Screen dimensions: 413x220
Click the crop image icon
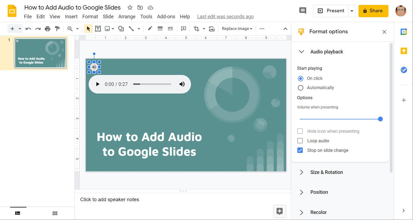click(x=196, y=29)
